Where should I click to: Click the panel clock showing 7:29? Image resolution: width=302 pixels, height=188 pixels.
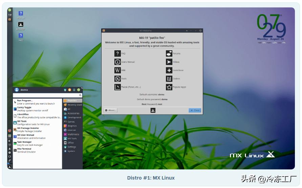(9, 15)
